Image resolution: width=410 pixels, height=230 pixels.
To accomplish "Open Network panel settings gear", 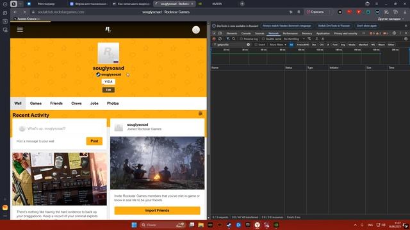I will click(406, 39).
